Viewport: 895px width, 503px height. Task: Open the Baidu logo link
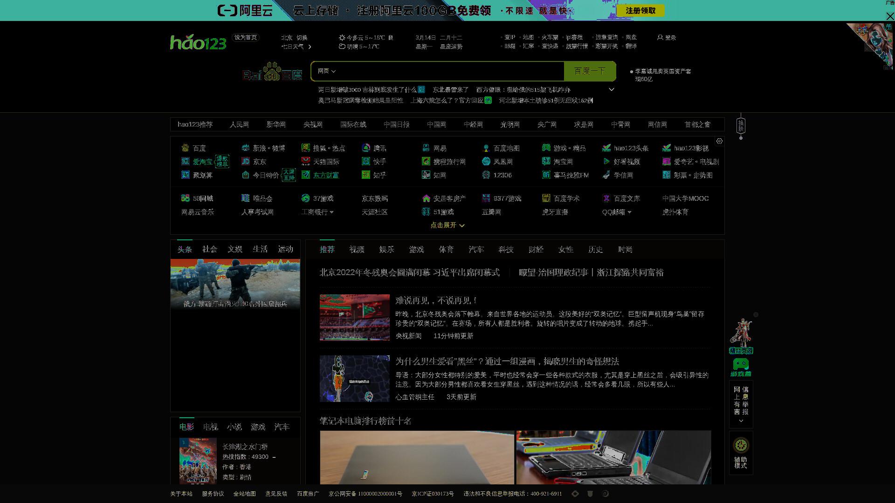click(272, 71)
